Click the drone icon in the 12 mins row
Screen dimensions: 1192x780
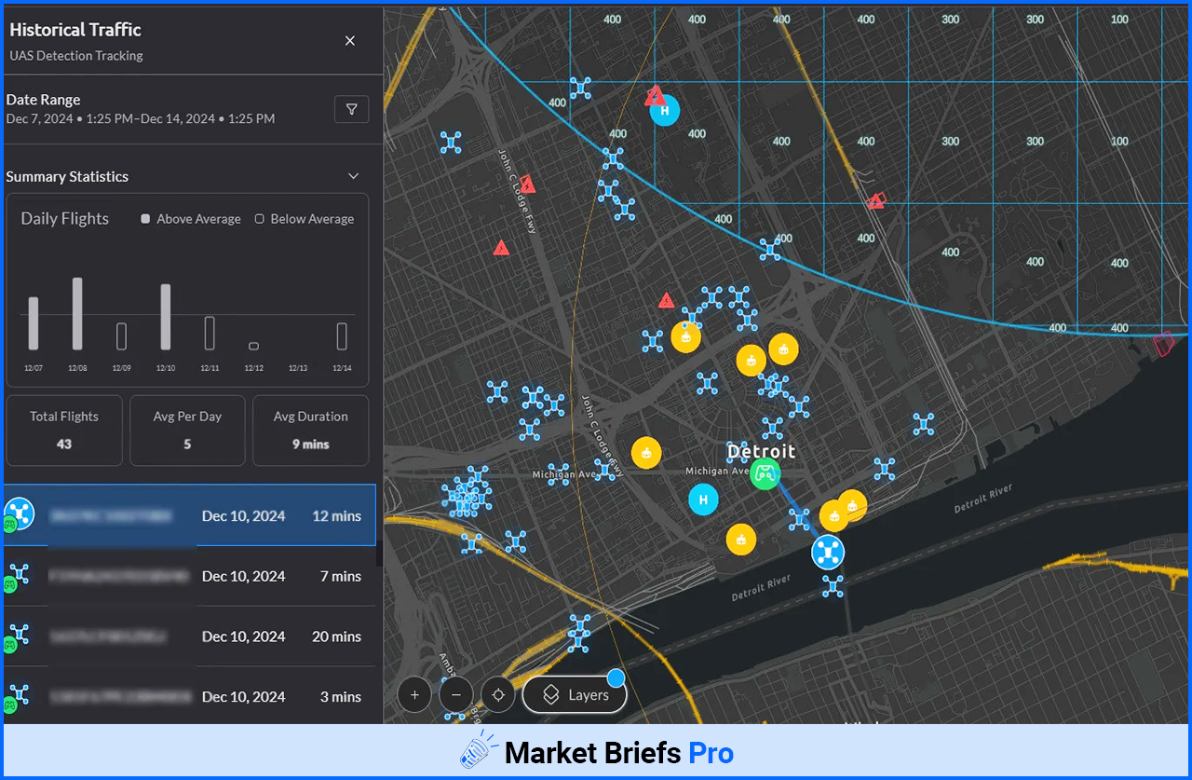pos(19,513)
